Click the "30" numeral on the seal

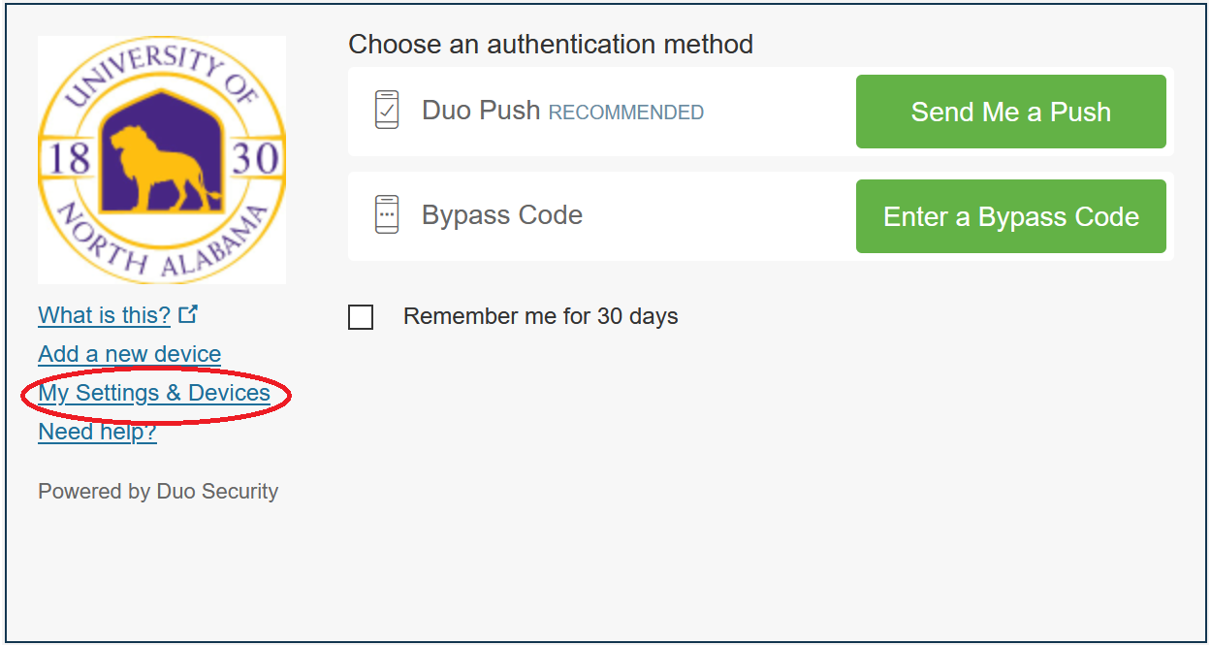[256, 158]
